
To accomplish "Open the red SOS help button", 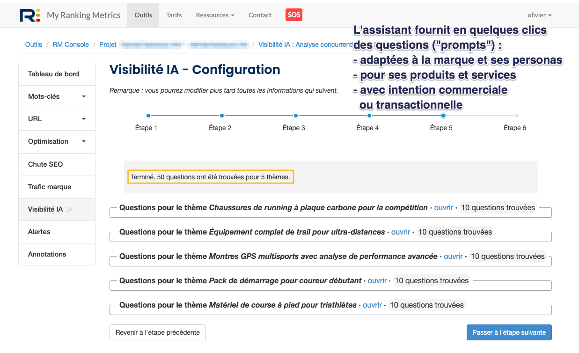I will pos(293,15).
